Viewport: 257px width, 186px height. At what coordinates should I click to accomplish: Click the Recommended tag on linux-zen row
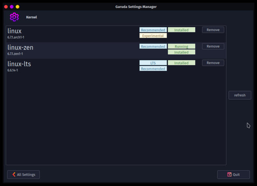153,46
